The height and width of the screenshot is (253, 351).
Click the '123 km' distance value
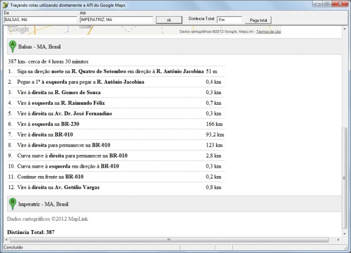point(214,145)
